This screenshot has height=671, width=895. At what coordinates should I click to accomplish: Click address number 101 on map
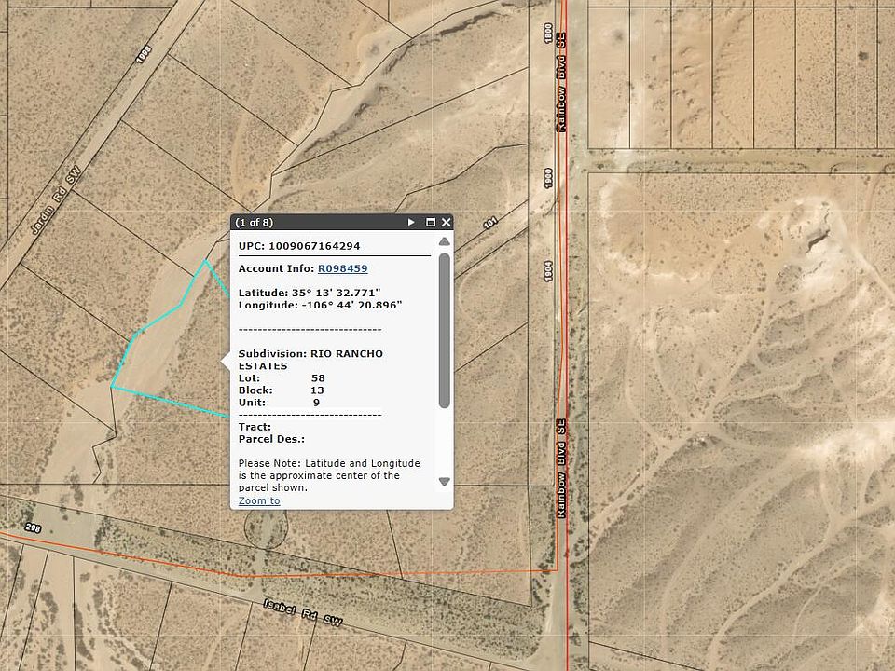point(490,223)
